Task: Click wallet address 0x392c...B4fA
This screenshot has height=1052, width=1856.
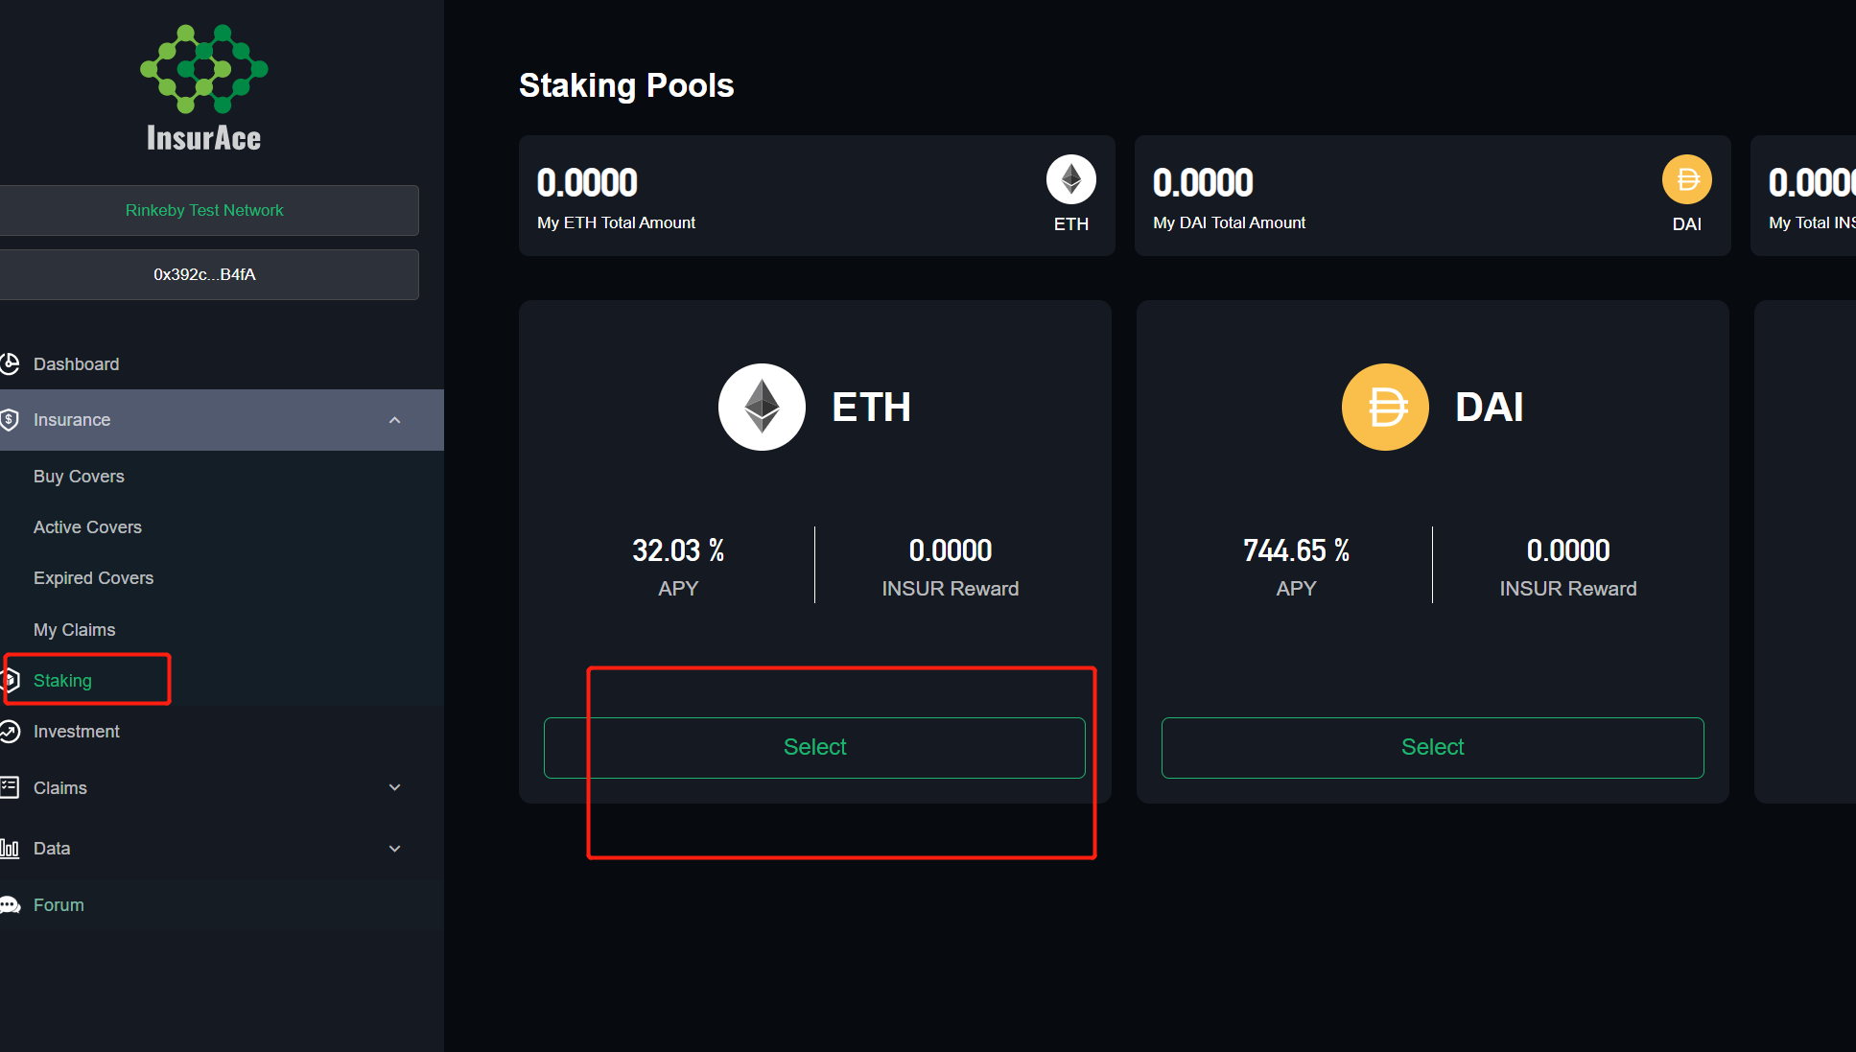Action: 204,274
